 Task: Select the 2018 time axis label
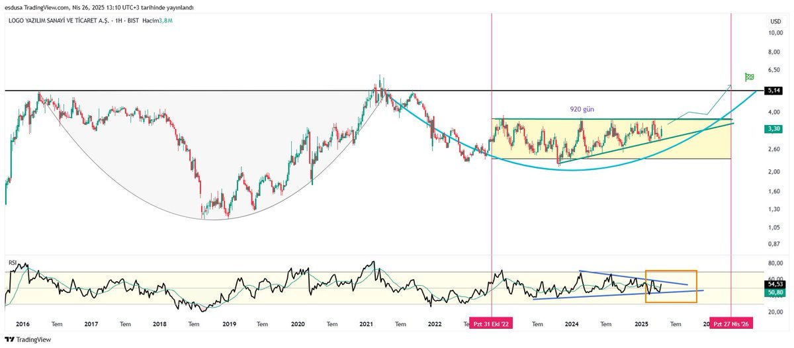click(159, 324)
